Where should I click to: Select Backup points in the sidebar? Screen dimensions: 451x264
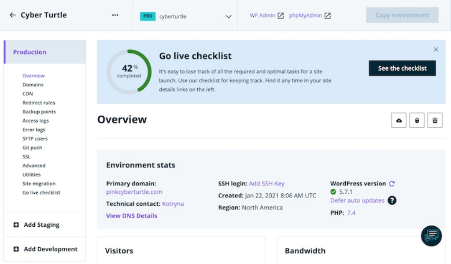point(39,112)
